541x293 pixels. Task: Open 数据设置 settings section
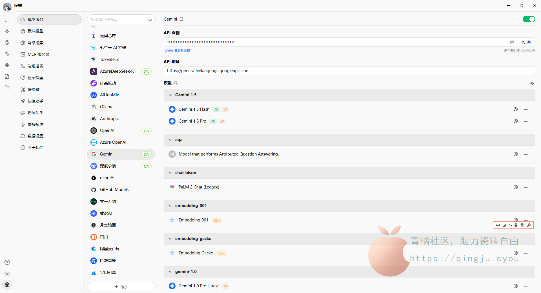pyautogui.click(x=49, y=136)
